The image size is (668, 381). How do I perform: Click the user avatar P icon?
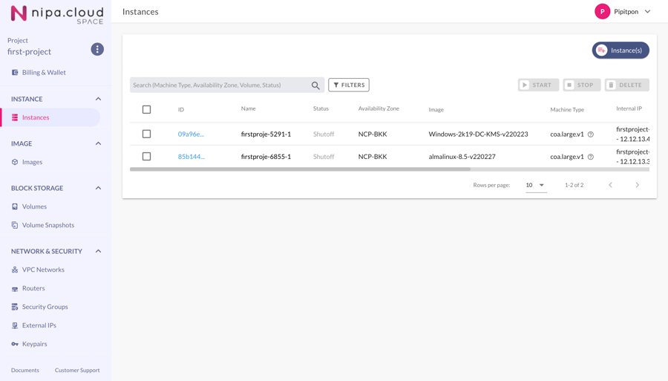pos(602,12)
